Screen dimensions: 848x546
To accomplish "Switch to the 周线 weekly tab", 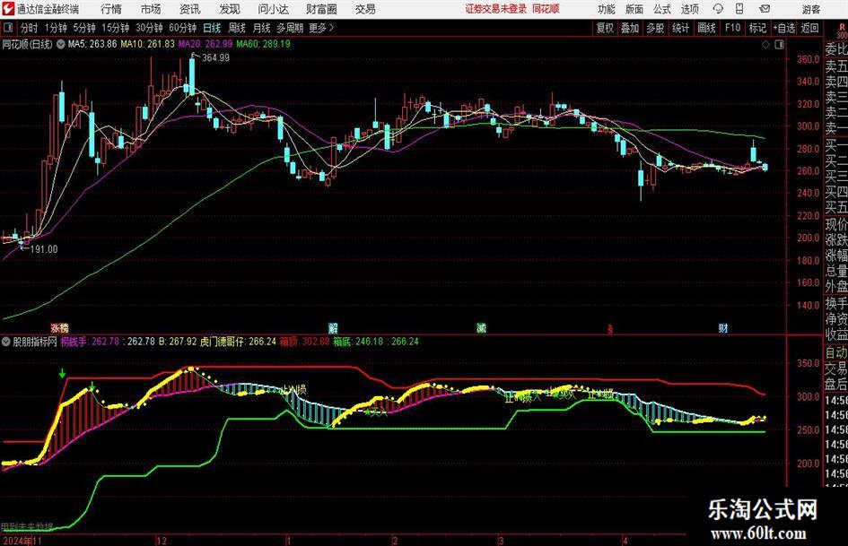I will pyautogui.click(x=237, y=28).
